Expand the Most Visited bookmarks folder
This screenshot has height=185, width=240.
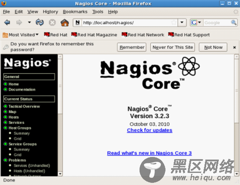point(20,35)
